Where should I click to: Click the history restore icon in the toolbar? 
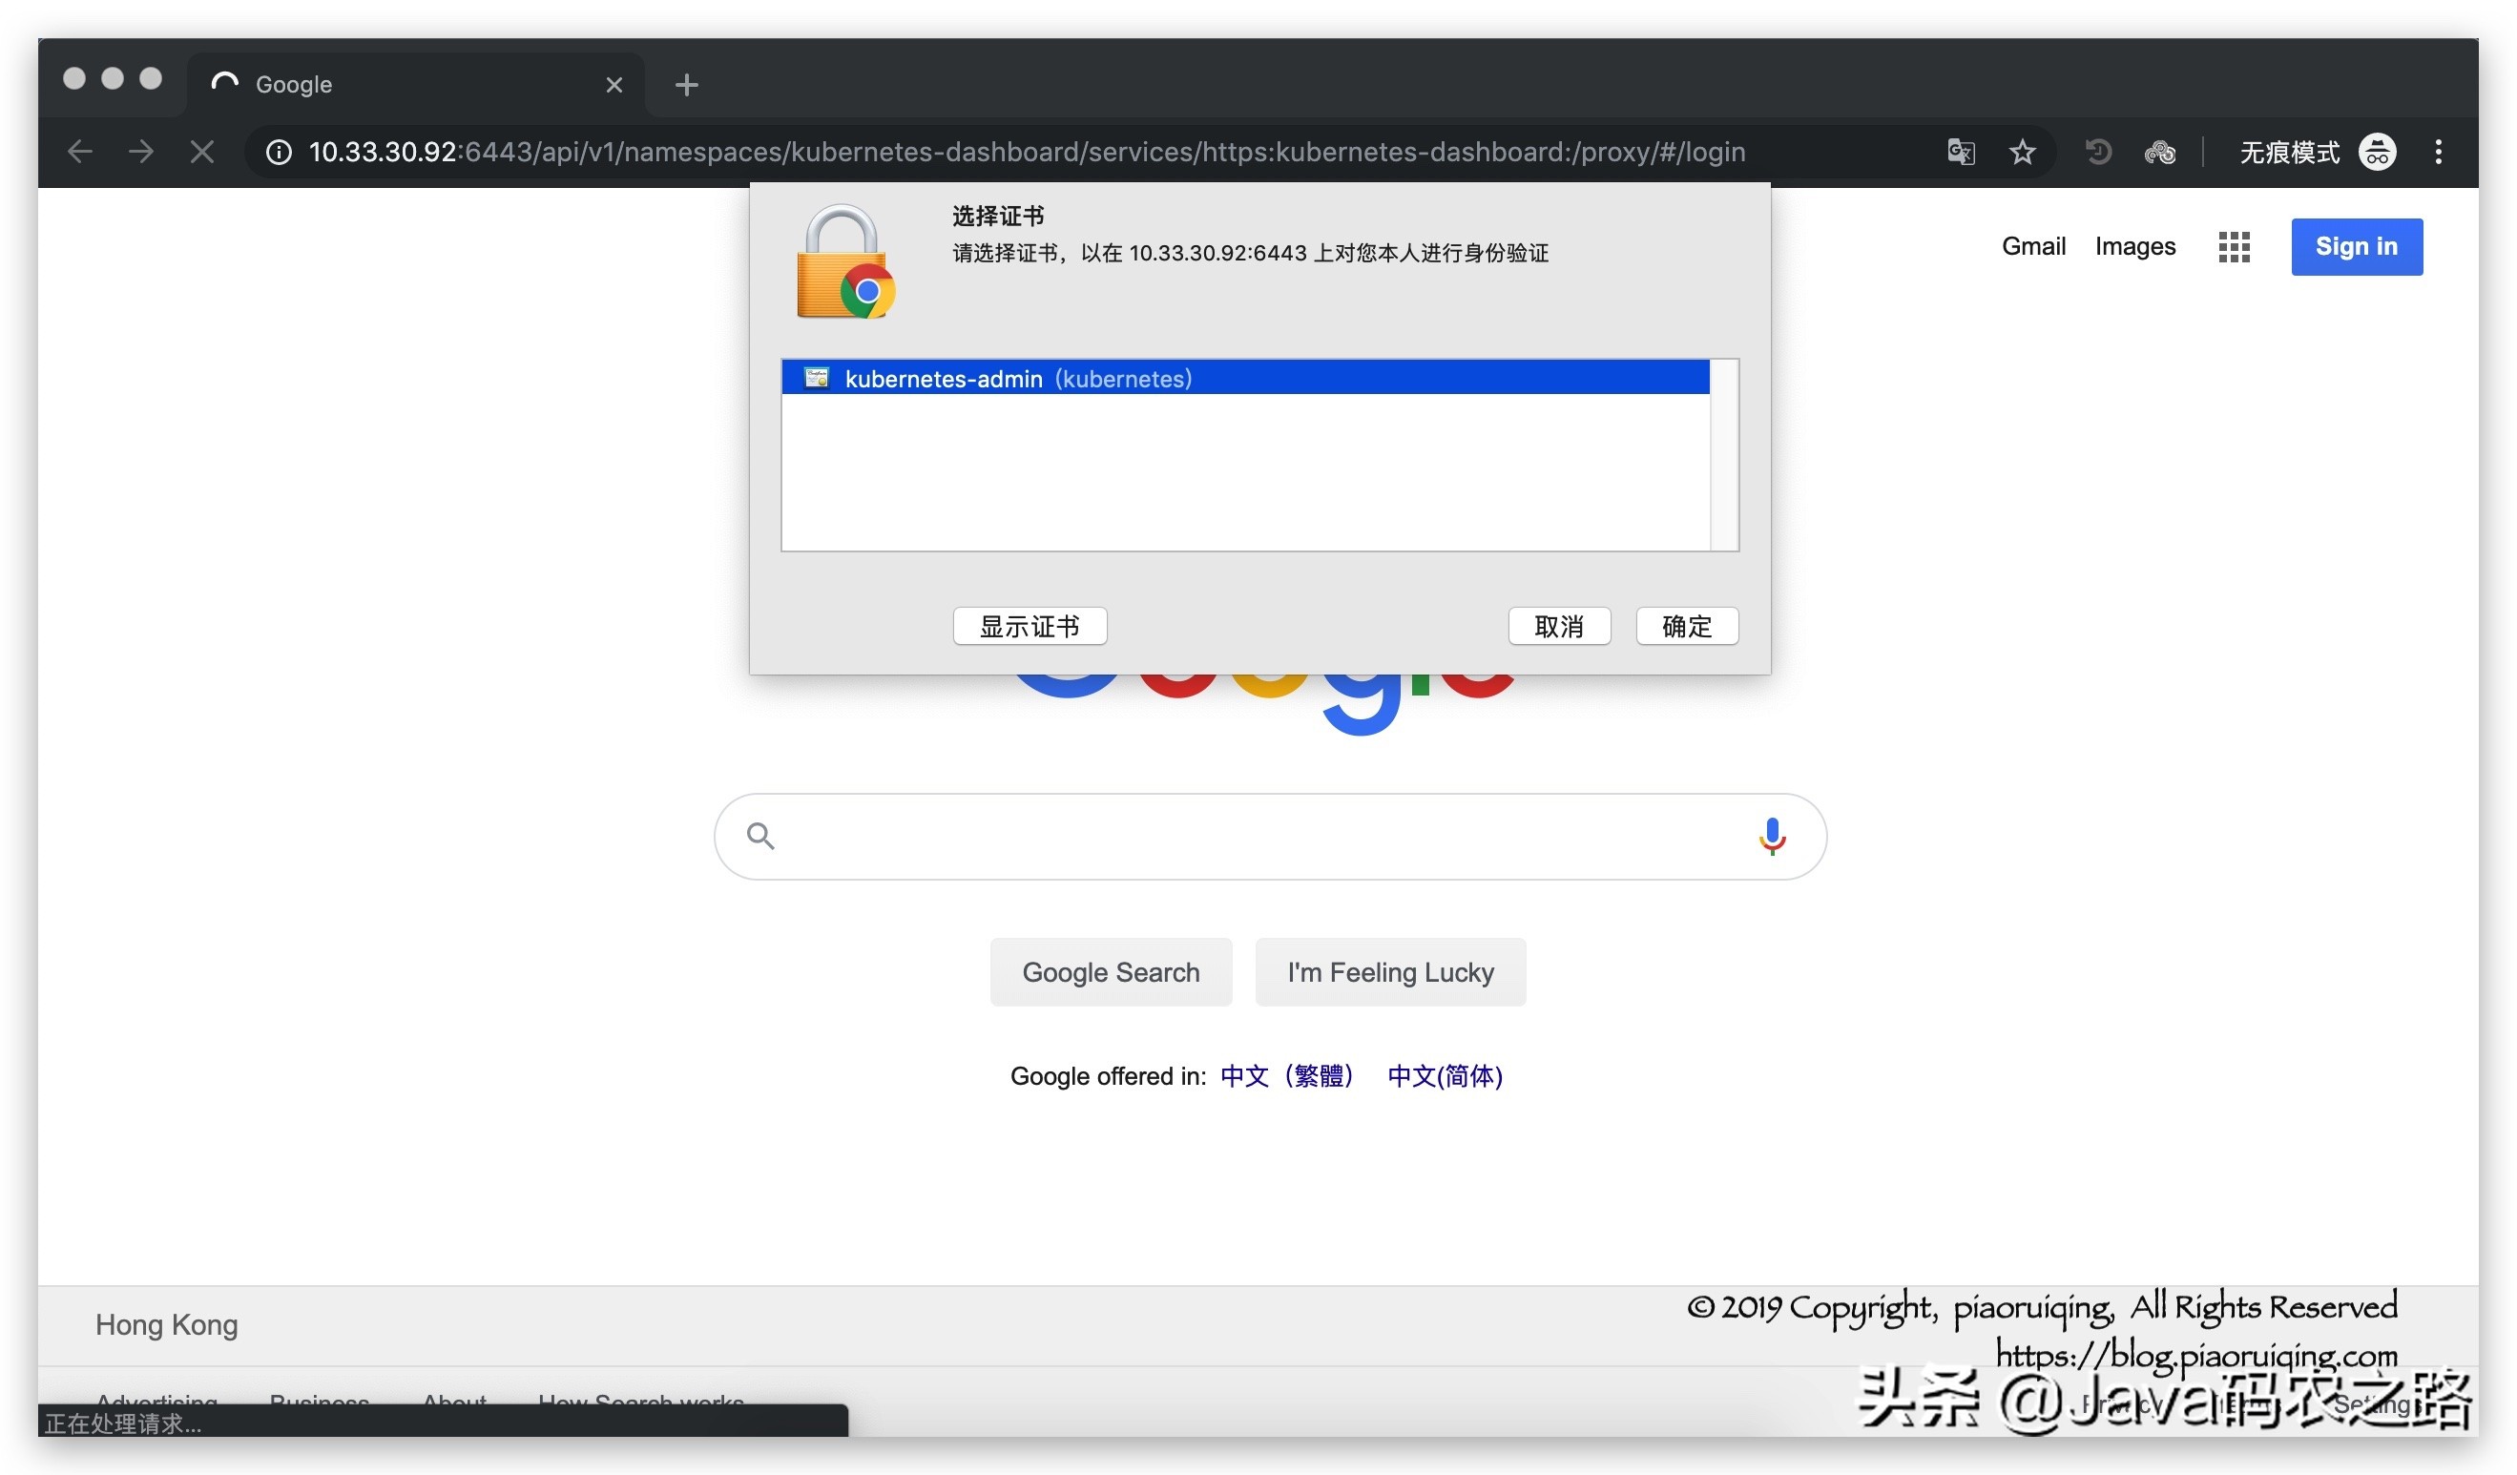click(2097, 152)
